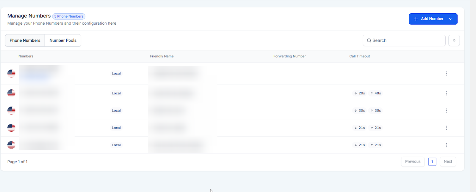This screenshot has width=476, height=192.
Task: Switch to the Phone Numbers tab
Action: pyautogui.click(x=25, y=40)
